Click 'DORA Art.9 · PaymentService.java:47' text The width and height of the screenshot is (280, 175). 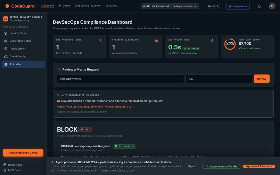pos(82,150)
